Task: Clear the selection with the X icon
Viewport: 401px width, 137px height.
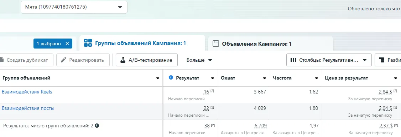Action: coord(67,44)
